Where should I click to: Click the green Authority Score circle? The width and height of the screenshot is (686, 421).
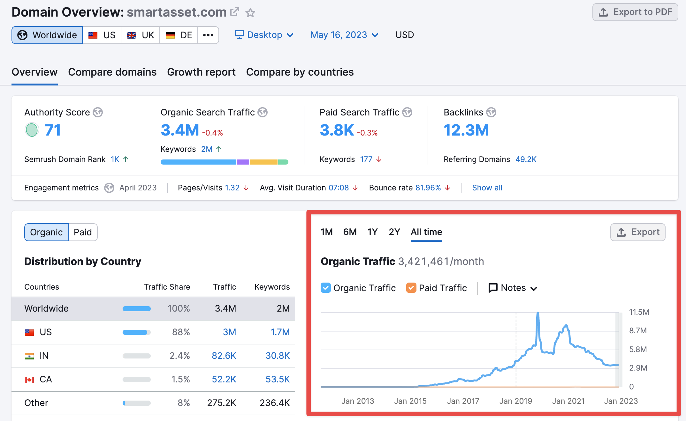pyautogui.click(x=32, y=130)
